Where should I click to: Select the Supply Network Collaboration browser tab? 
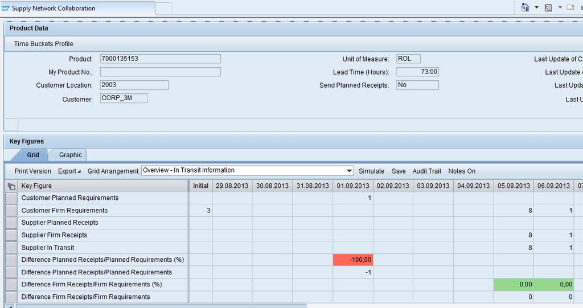click(77, 8)
